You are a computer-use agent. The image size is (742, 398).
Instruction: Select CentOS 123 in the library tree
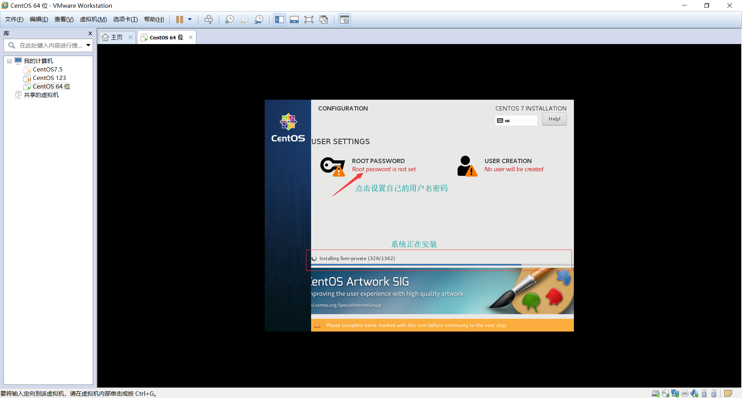(x=49, y=78)
